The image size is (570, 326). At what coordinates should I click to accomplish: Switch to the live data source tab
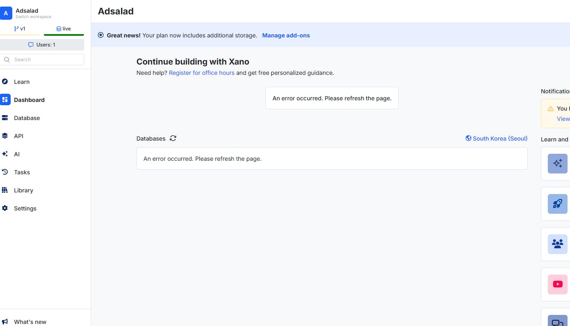point(64,29)
